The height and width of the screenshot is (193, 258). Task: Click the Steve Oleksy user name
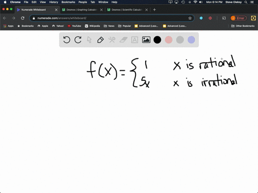pyautogui.click(x=234, y=2)
